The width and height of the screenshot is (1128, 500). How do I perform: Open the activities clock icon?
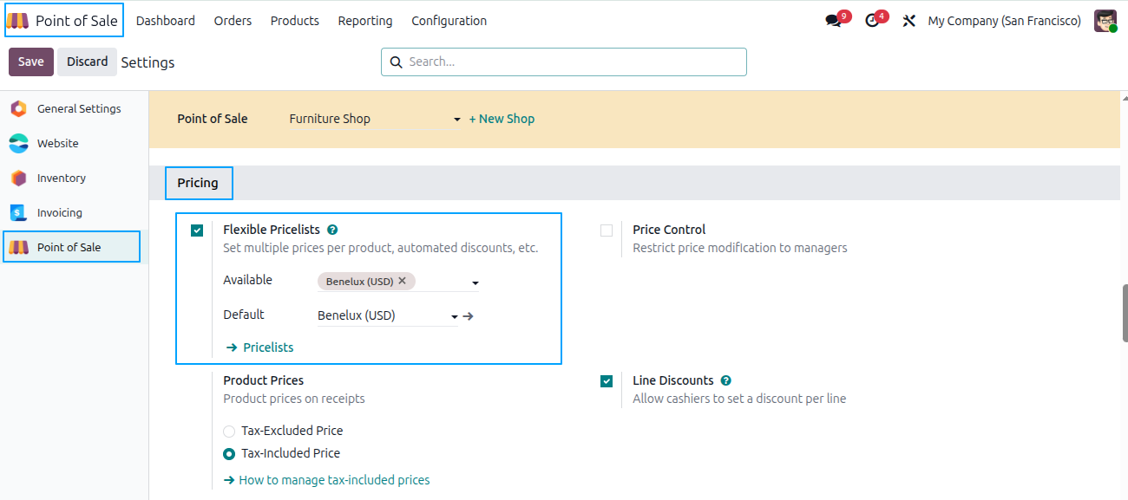(x=872, y=21)
